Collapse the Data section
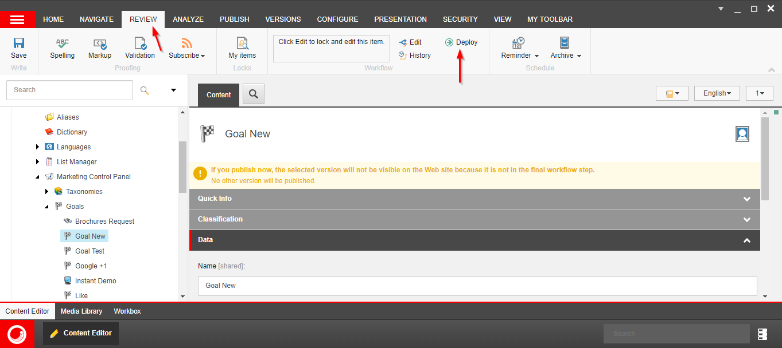The width and height of the screenshot is (782, 348). [746, 240]
